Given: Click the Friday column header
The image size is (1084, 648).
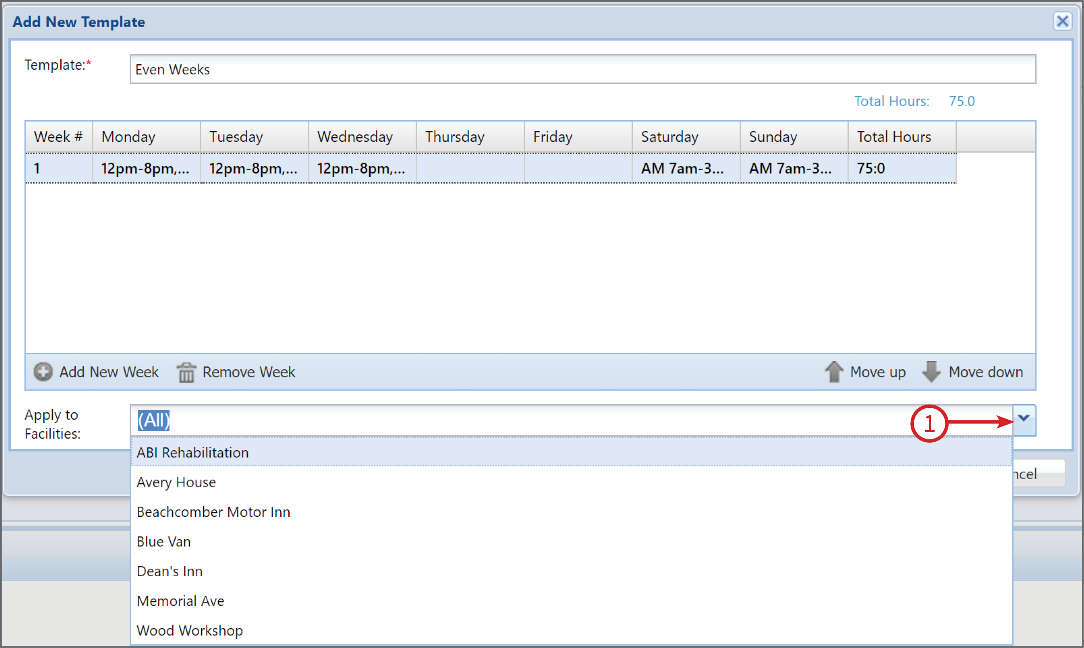Looking at the screenshot, I should 578,136.
